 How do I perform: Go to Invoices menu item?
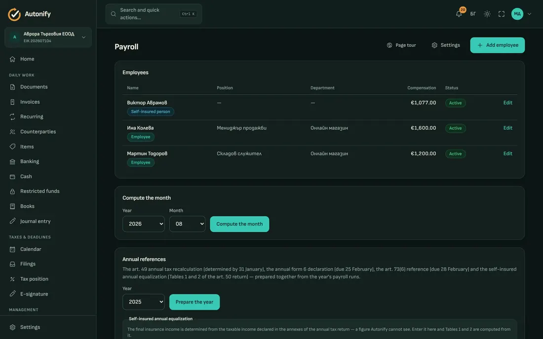[x=30, y=102]
